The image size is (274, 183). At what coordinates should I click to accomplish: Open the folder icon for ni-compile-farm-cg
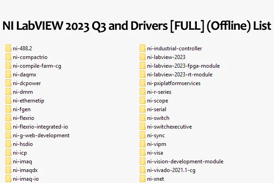click(8, 66)
